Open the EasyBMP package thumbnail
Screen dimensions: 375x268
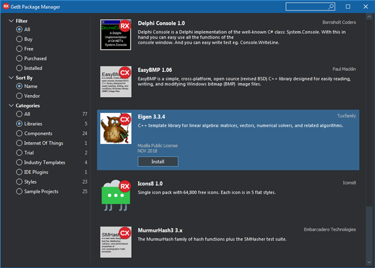click(x=116, y=82)
